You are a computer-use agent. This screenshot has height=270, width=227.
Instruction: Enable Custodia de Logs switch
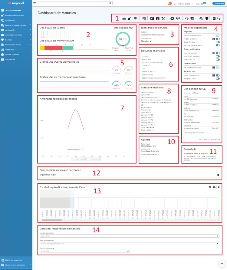pos(218,60)
